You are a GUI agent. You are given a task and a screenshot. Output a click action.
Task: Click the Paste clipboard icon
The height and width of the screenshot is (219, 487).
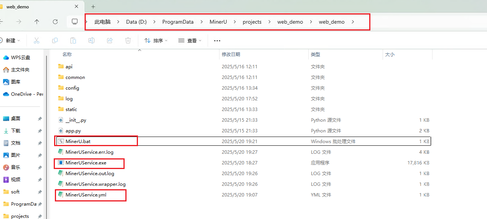coord(73,40)
